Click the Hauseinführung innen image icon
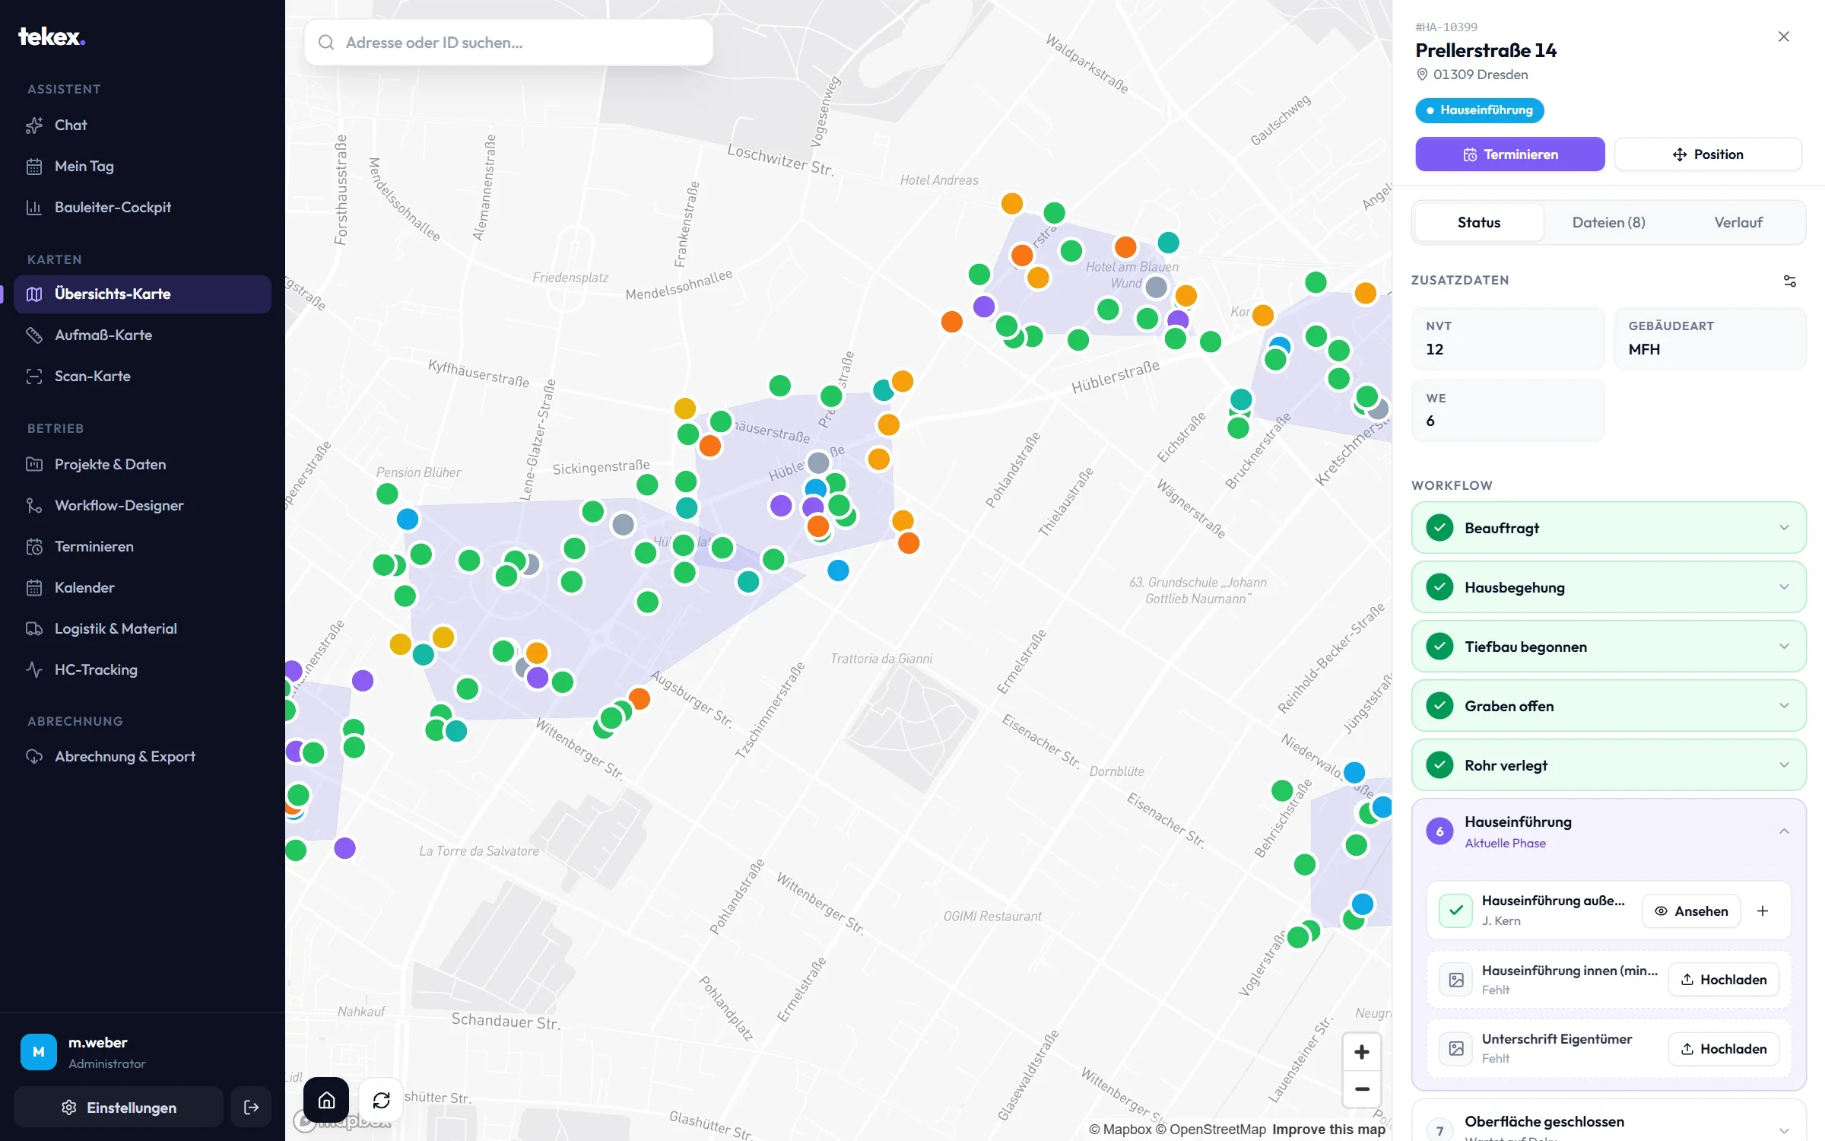The height and width of the screenshot is (1141, 1825). coord(1456,980)
